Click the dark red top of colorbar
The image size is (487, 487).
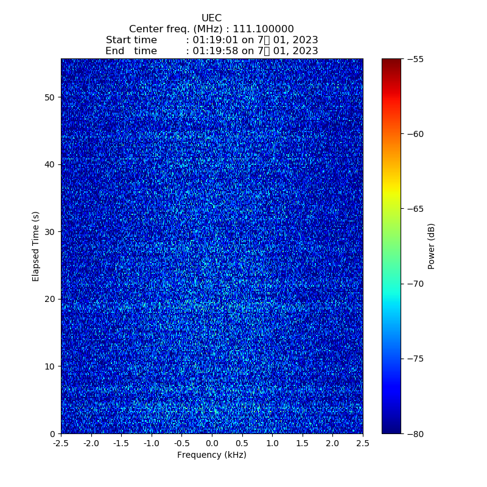[391, 62]
